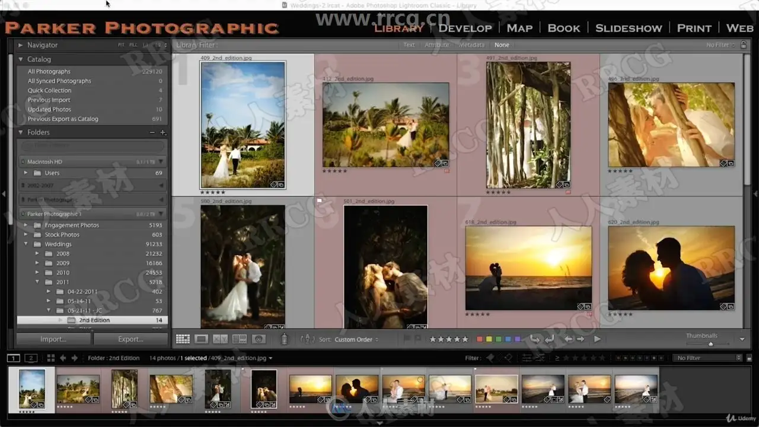Collapse the Folders panel
This screenshot has height=427, width=759.
[x=21, y=132]
